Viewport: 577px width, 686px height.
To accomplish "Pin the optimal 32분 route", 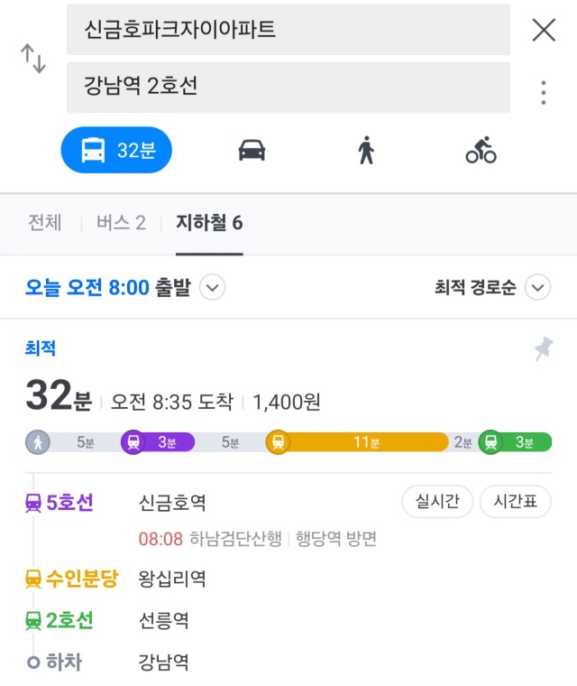I will tap(544, 348).
